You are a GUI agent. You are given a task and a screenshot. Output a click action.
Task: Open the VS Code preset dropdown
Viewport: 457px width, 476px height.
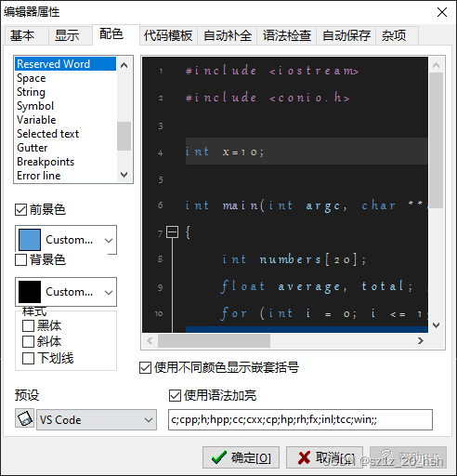click(x=149, y=420)
